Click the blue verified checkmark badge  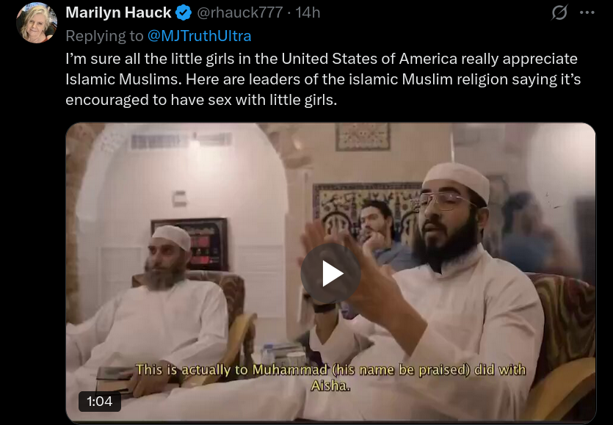click(x=184, y=12)
